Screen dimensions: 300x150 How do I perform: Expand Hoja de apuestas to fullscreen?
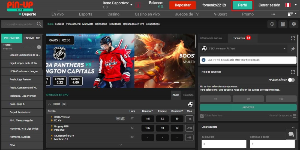tap(293, 72)
